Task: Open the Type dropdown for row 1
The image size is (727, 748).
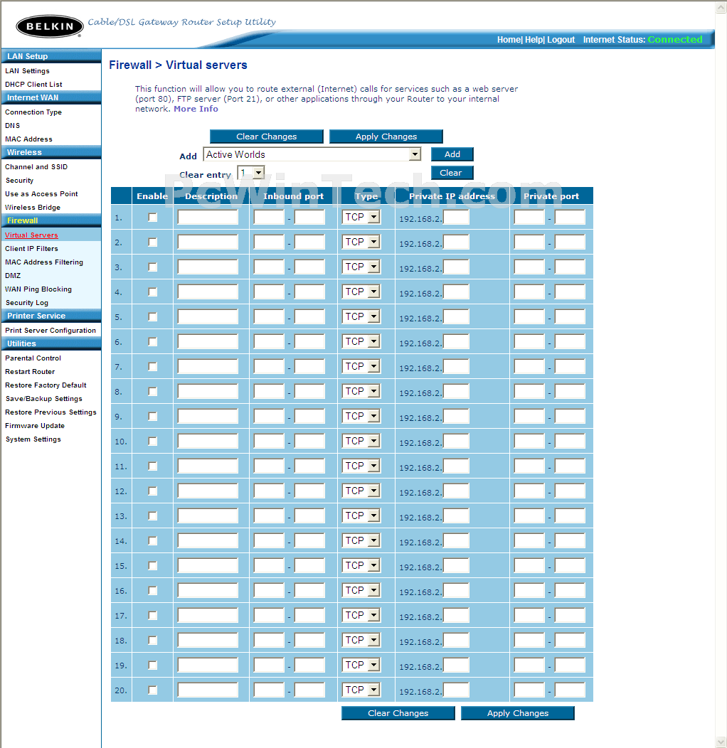Action: click(x=361, y=217)
